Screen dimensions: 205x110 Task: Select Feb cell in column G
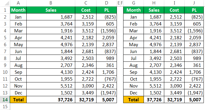coord(133,24)
